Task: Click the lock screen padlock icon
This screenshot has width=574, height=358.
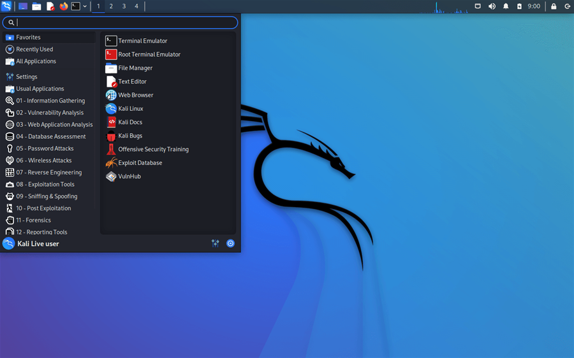Action: click(x=554, y=6)
